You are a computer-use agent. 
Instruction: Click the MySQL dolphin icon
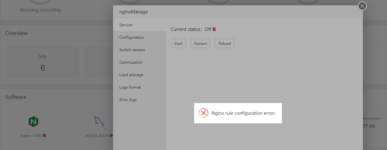[x=99, y=121]
